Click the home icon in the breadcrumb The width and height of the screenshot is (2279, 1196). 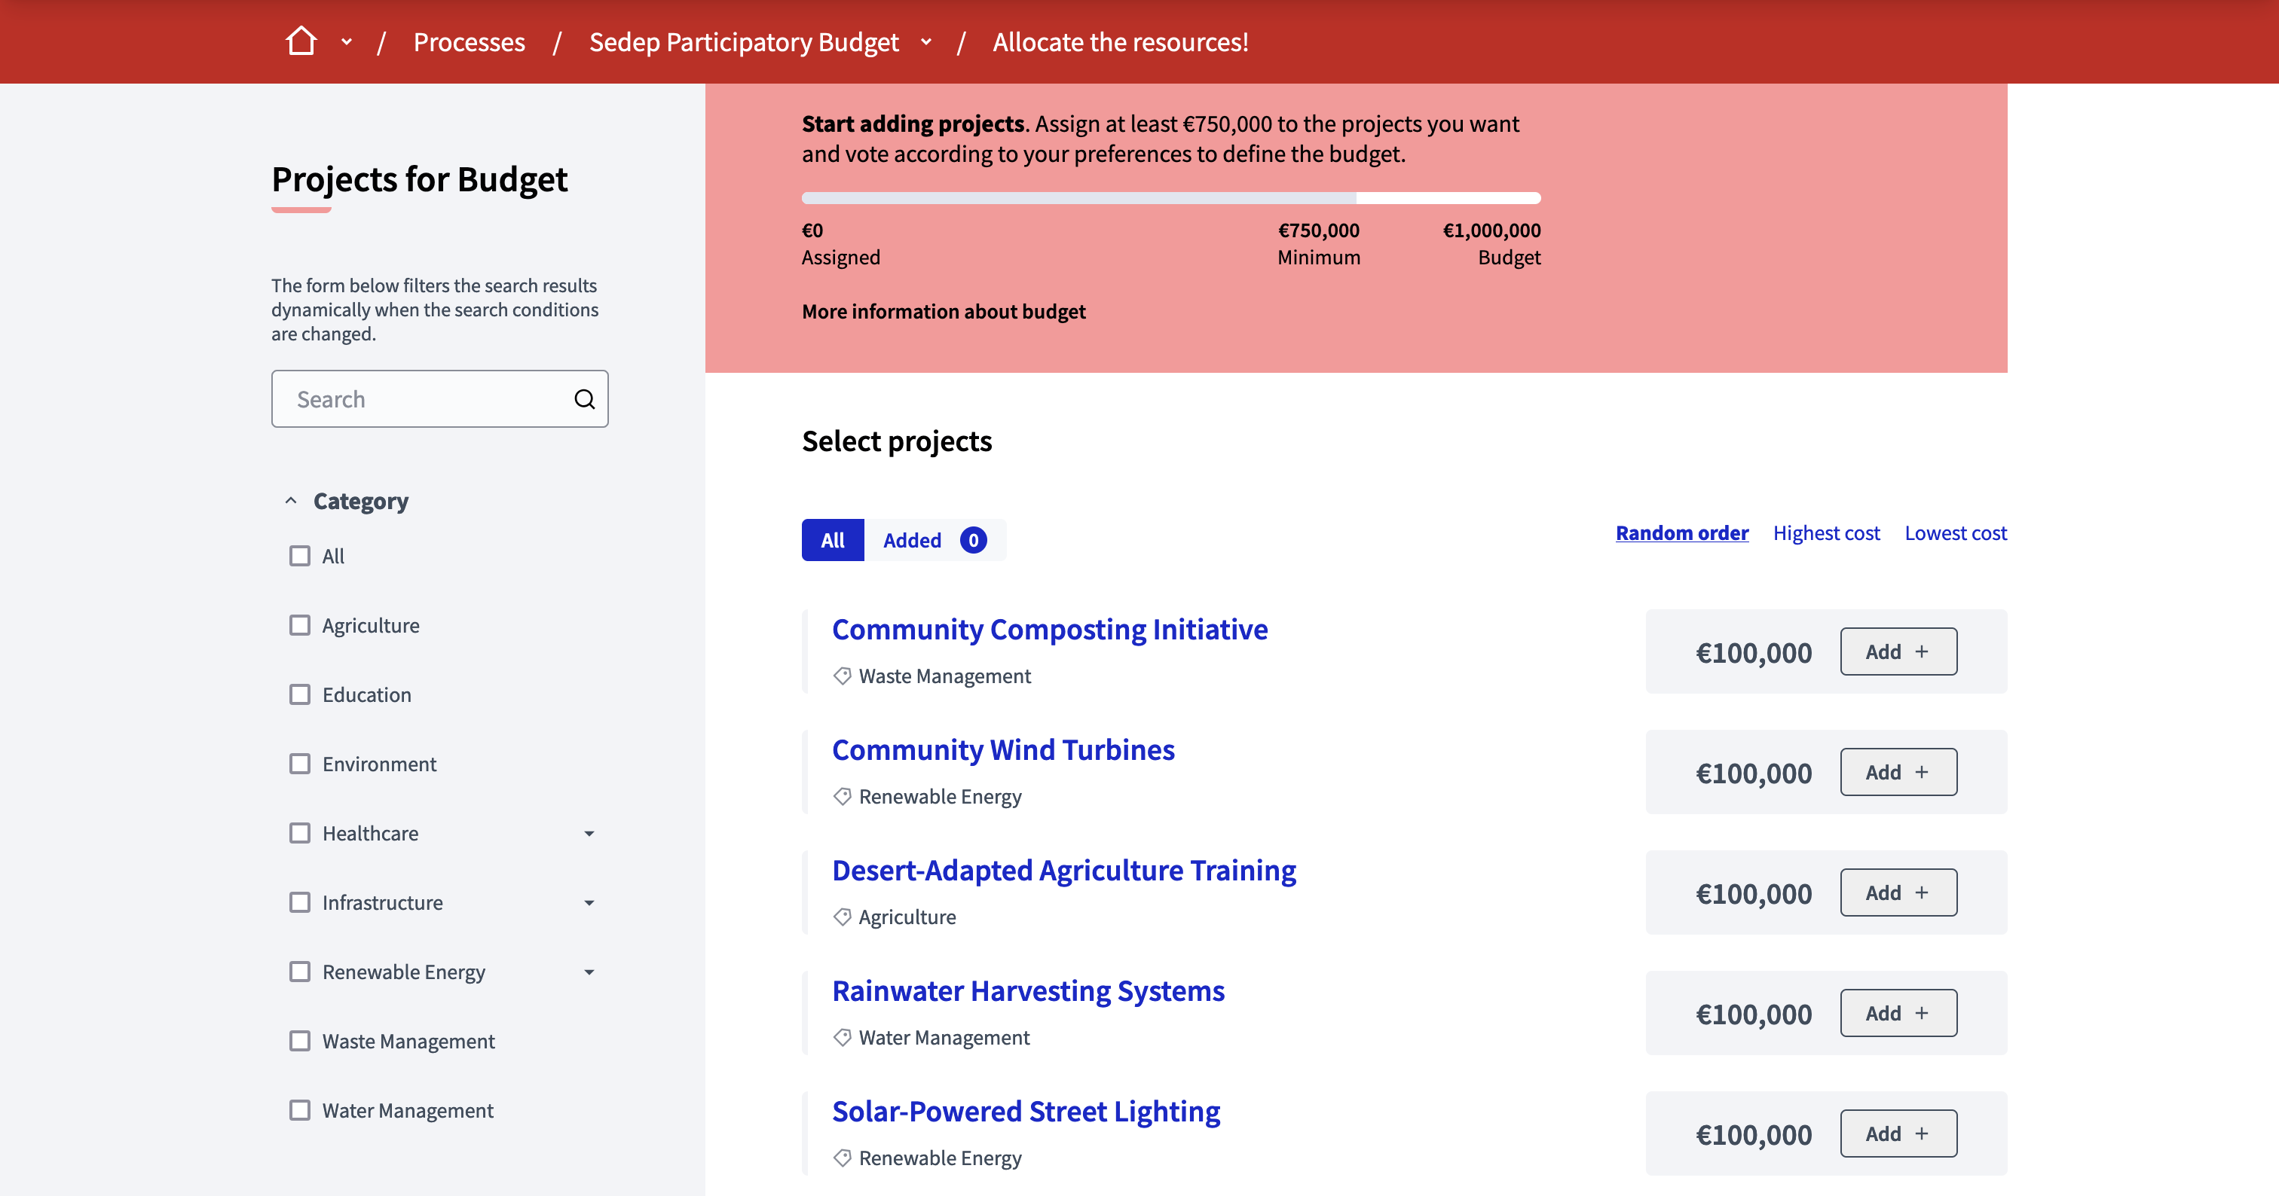pyautogui.click(x=301, y=41)
